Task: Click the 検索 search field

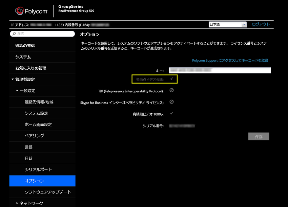Action: [42, 34]
